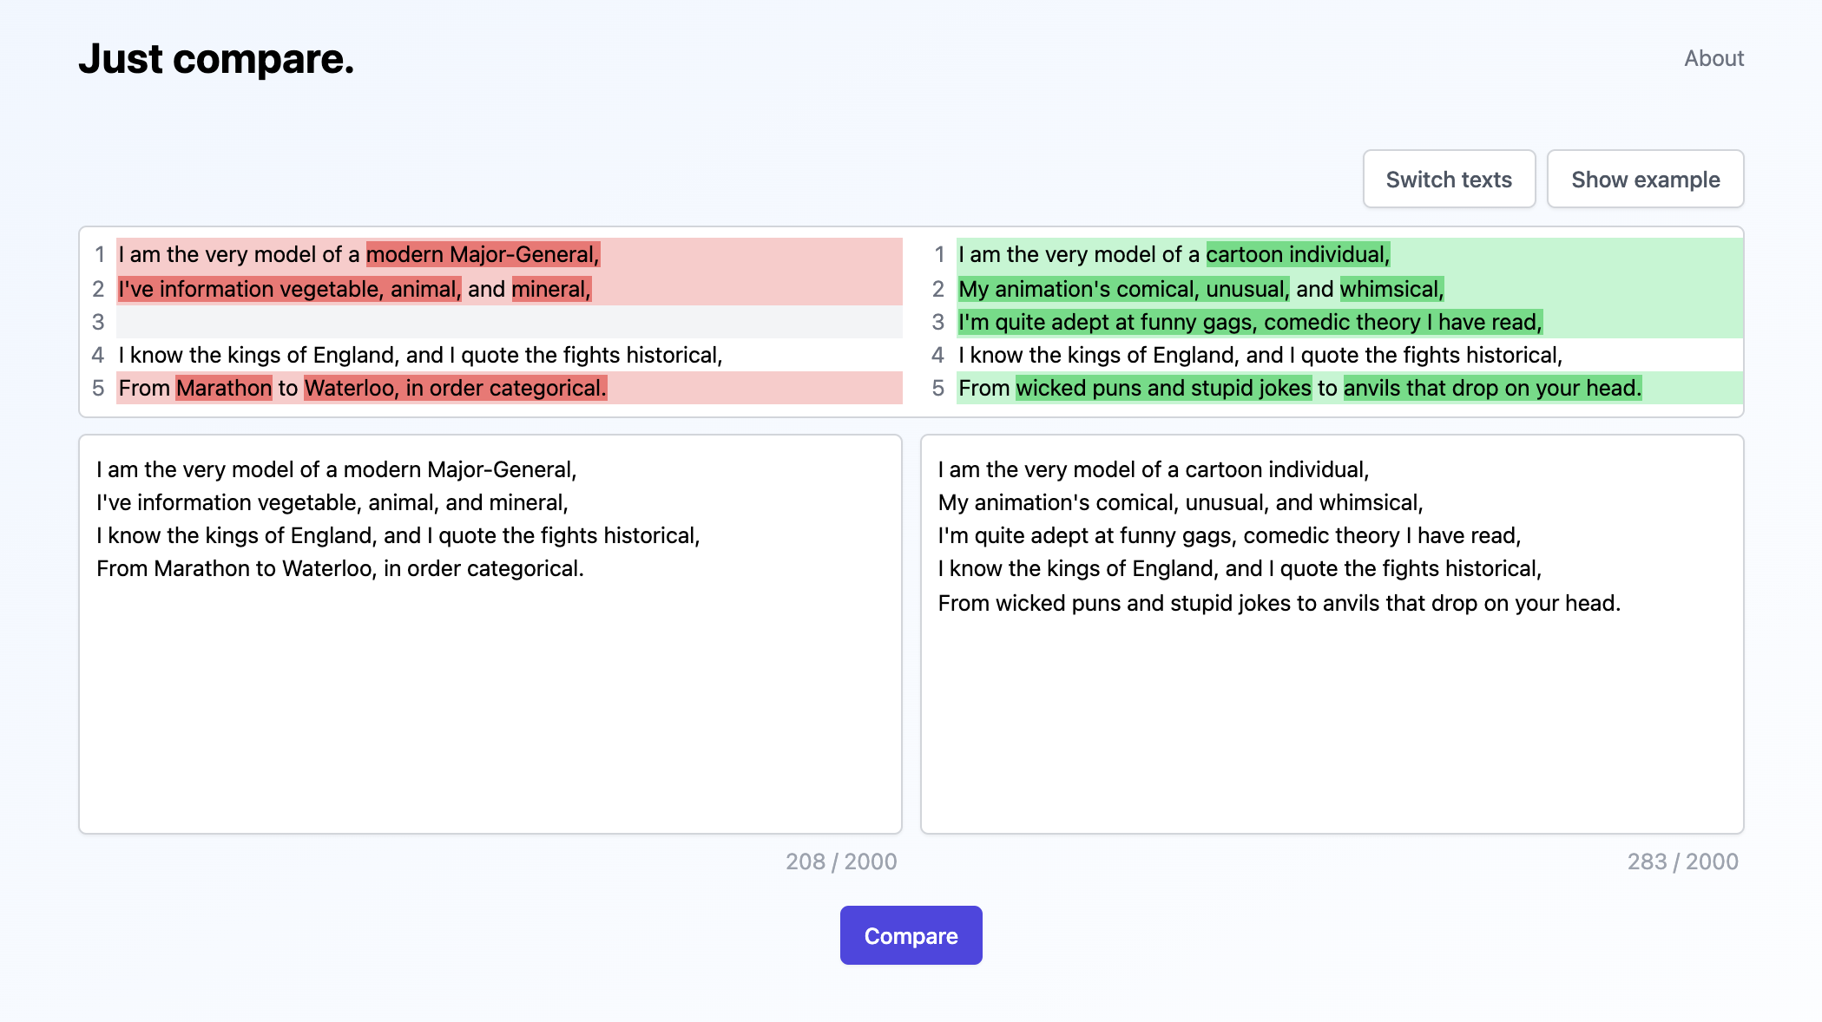Image resolution: width=1822 pixels, height=1022 pixels.
Task: Click the Just compare. site title
Action: pyautogui.click(x=216, y=59)
